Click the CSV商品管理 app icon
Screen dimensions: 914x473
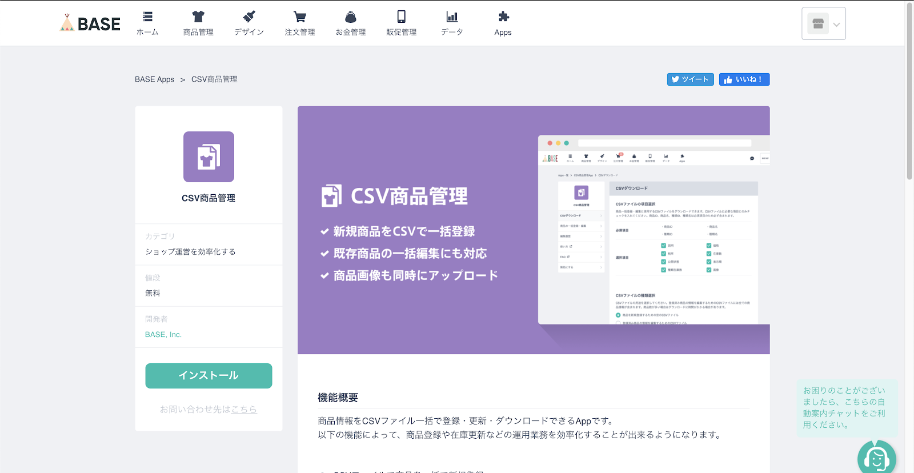[209, 157]
